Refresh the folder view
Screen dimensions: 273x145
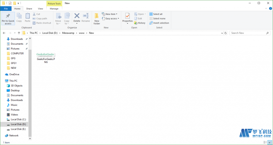click(x=226, y=33)
